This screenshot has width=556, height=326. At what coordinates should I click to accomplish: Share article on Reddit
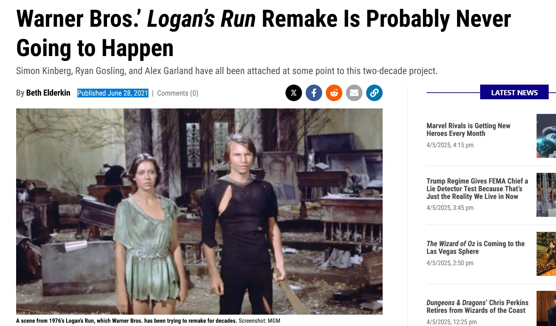coord(334,93)
